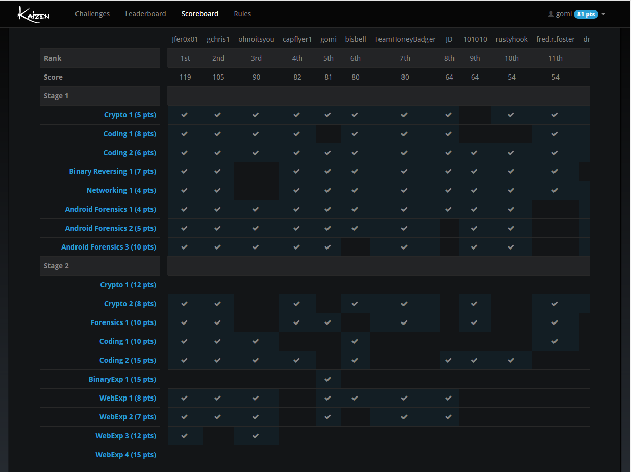The width and height of the screenshot is (631, 472).
Task: Click the bisbell column header
Action: coord(356,39)
